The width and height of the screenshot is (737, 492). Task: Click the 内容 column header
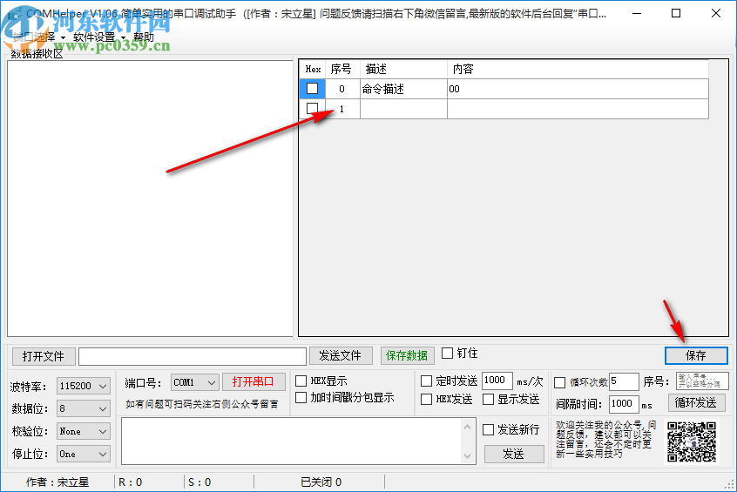point(578,69)
